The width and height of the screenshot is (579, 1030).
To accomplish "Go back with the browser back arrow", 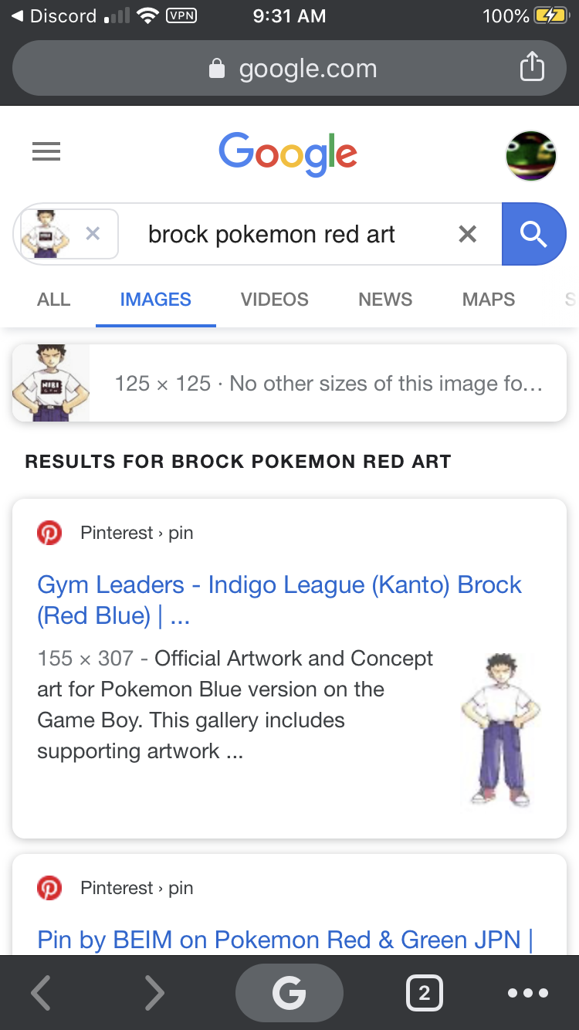I will [x=42, y=993].
